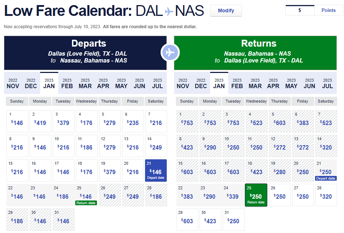Viewport: 344px width, 233px height.
Task: Click the $235 departure fare on January 6
Action: point(133,121)
